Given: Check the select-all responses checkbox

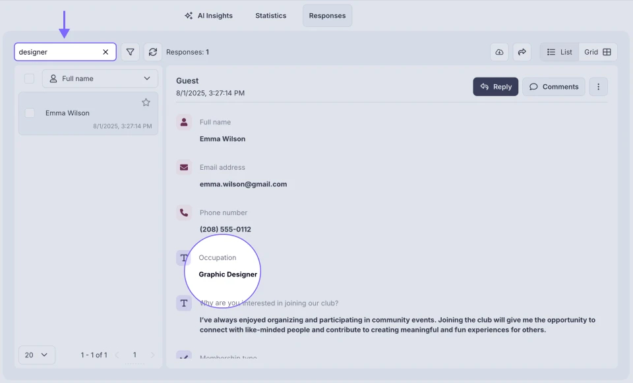Looking at the screenshot, I should tap(29, 78).
